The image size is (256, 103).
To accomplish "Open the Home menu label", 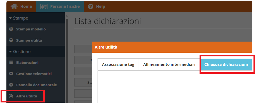I will pos(26,6).
